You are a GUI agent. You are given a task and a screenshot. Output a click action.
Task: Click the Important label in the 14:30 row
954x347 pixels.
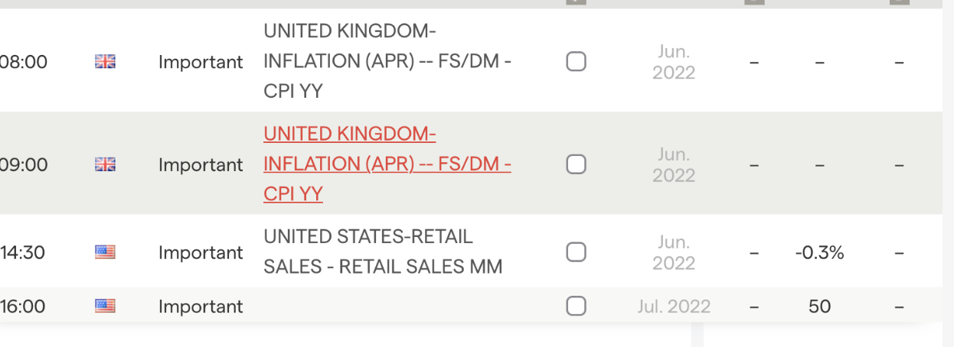click(201, 252)
